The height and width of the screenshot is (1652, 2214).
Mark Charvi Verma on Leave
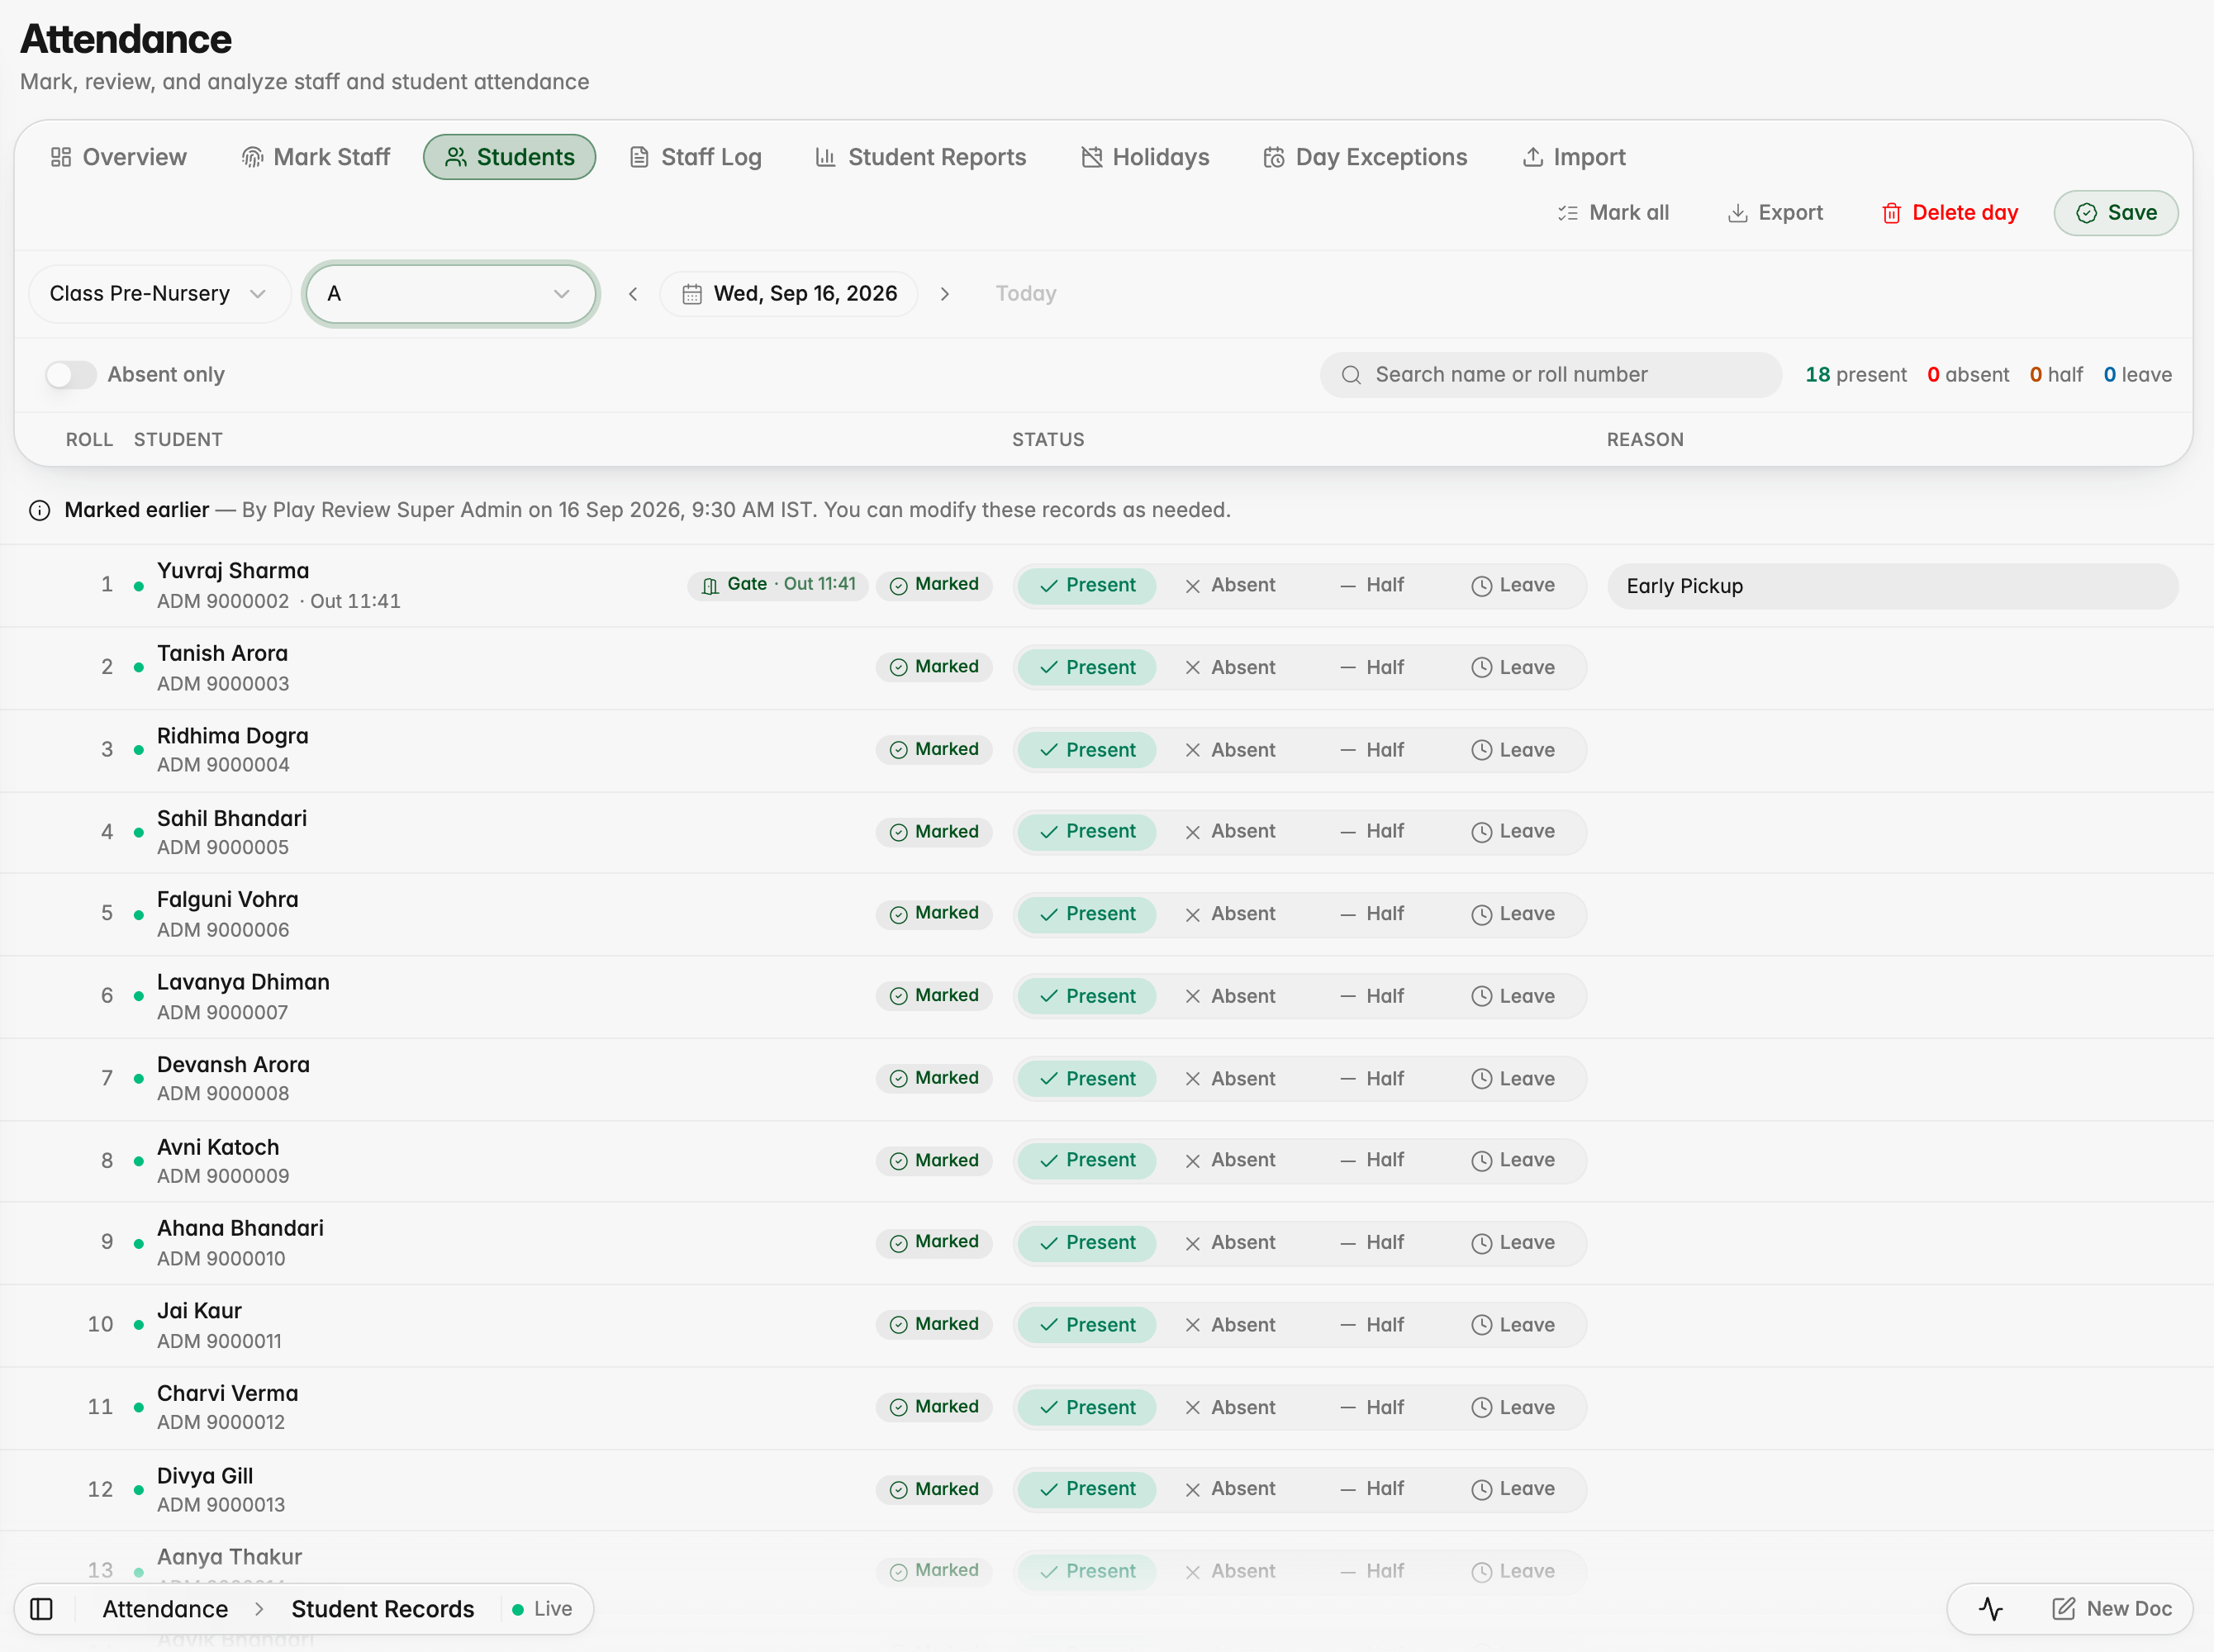(1513, 1407)
